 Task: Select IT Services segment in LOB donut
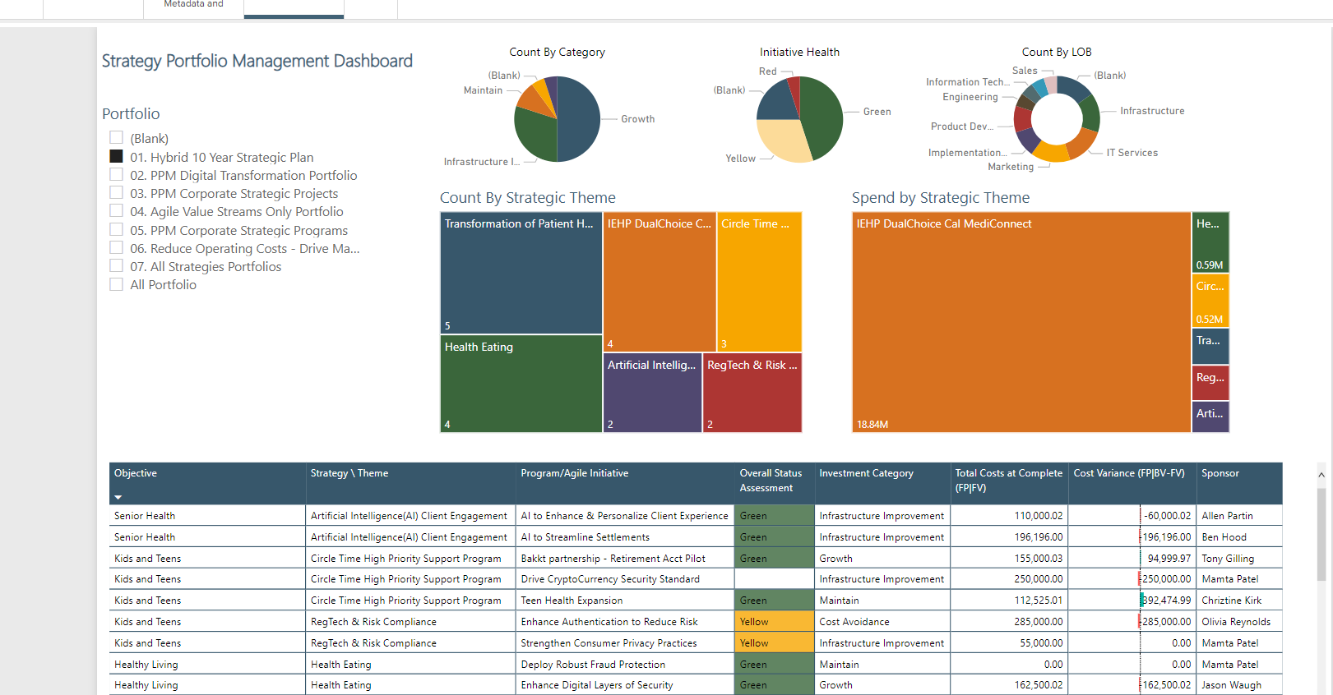(x=1081, y=144)
